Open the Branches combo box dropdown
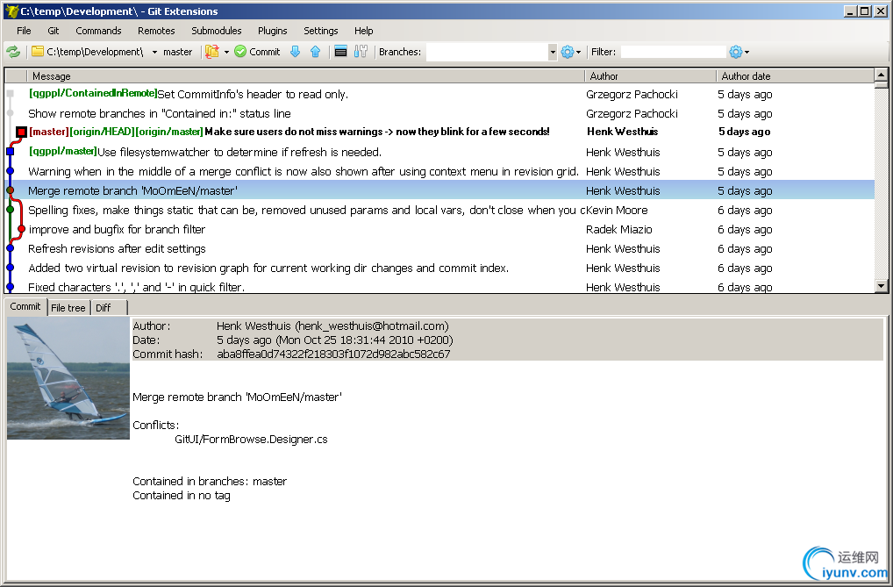This screenshot has height=587, width=893. pos(553,52)
